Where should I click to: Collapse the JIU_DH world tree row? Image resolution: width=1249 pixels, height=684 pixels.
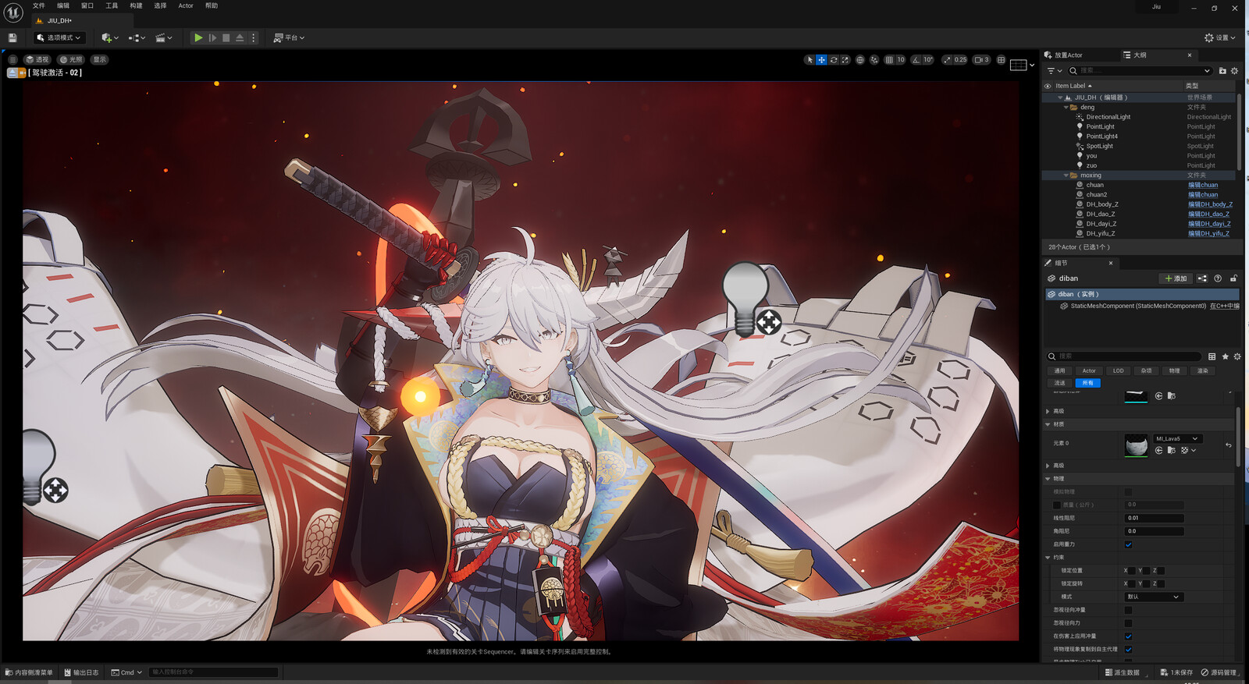point(1060,97)
